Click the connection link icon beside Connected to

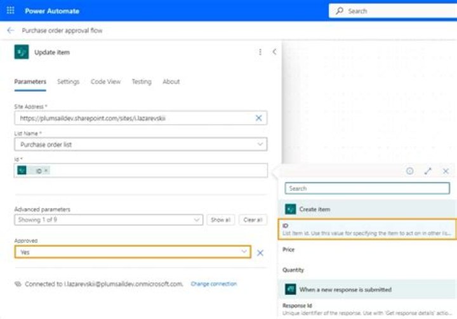(18, 283)
